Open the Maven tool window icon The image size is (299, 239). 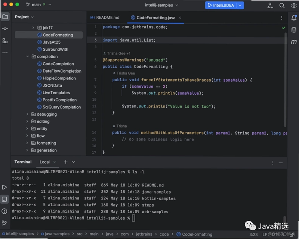pos(294,41)
